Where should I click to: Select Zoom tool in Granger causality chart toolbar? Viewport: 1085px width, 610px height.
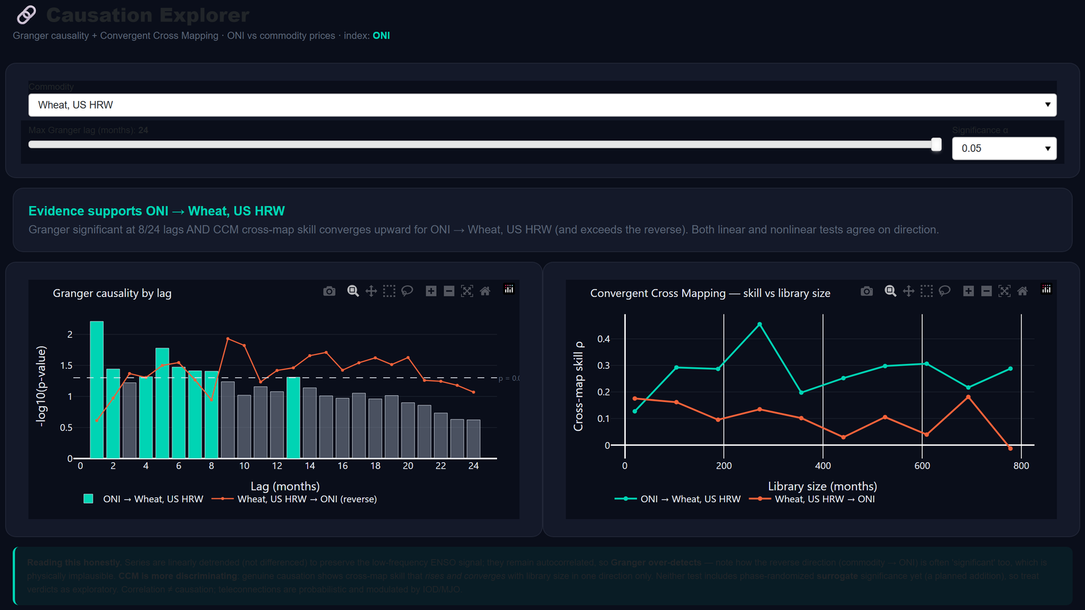(x=353, y=291)
